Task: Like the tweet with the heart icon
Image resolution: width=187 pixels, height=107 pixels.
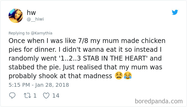Action: [x=46, y=95]
